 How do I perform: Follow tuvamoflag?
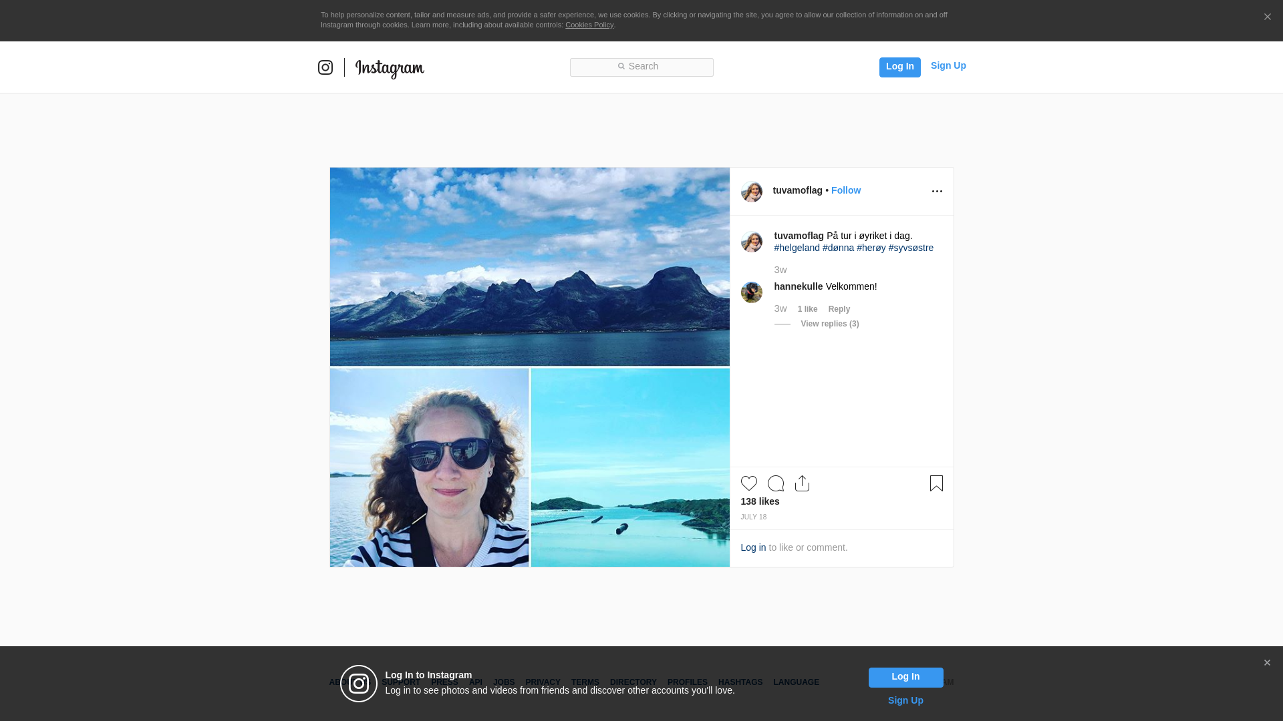pos(845,190)
